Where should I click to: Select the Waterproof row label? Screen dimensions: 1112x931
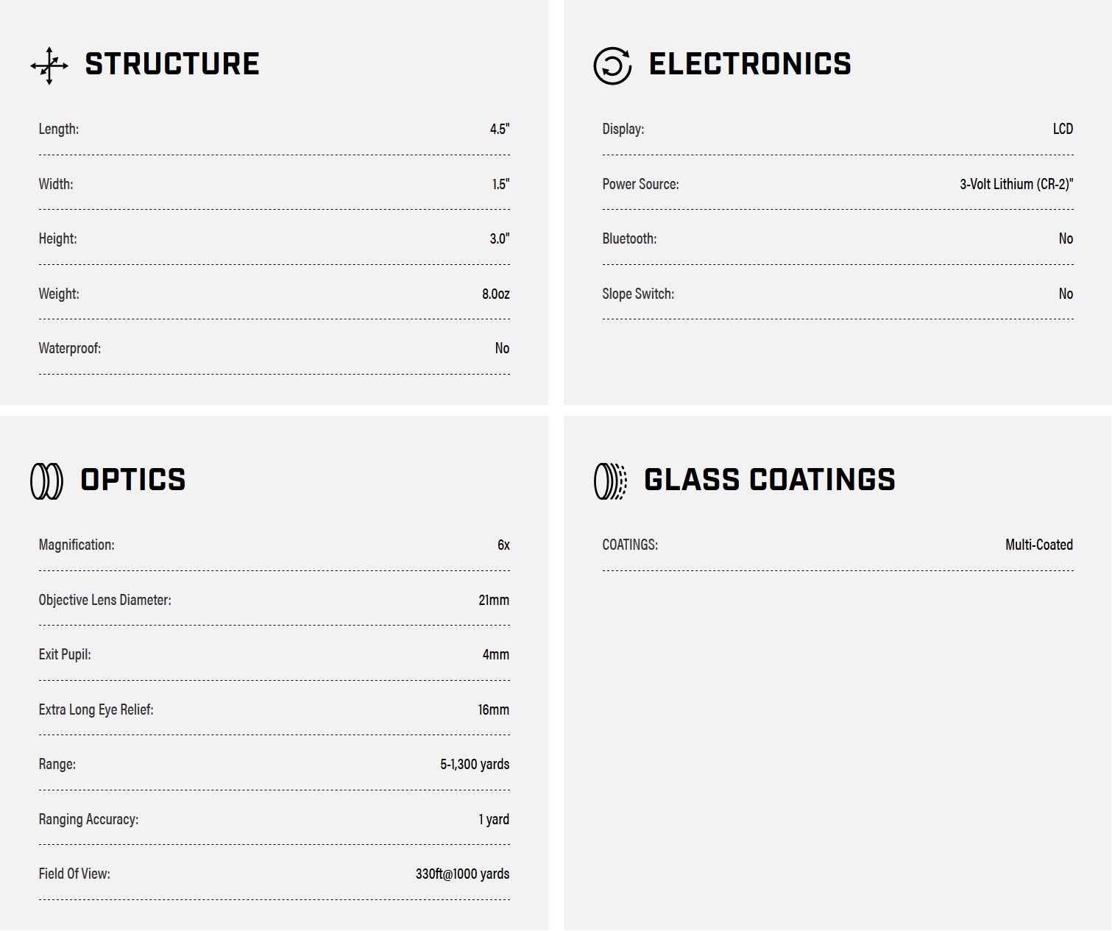point(70,348)
